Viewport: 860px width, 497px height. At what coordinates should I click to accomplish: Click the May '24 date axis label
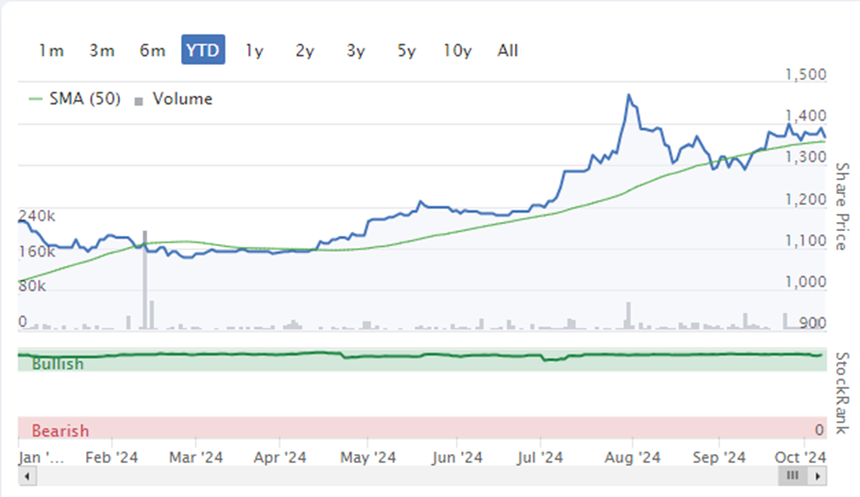pyautogui.click(x=368, y=458)
